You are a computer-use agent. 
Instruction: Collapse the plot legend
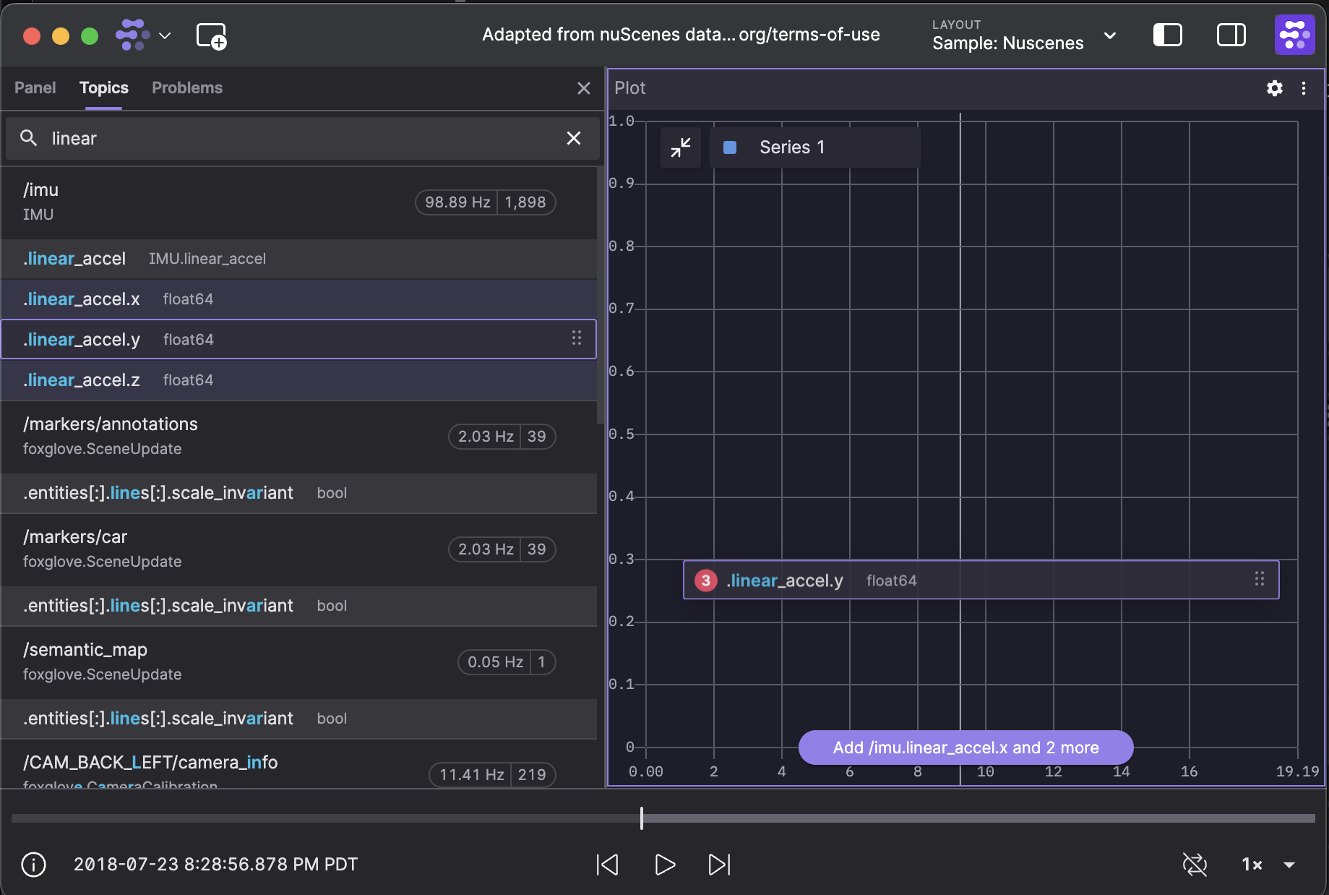click(x=680, y=147)
